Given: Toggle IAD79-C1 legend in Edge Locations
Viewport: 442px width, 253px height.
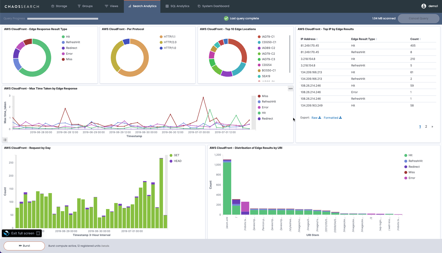Looking at the screenshot, I should point(266,37).
